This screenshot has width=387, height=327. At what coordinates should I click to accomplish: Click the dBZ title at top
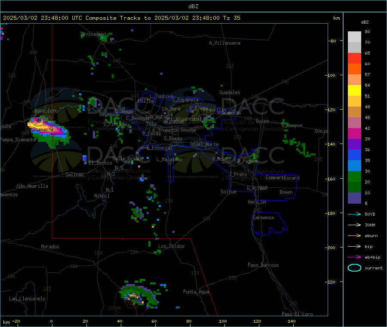193,6
